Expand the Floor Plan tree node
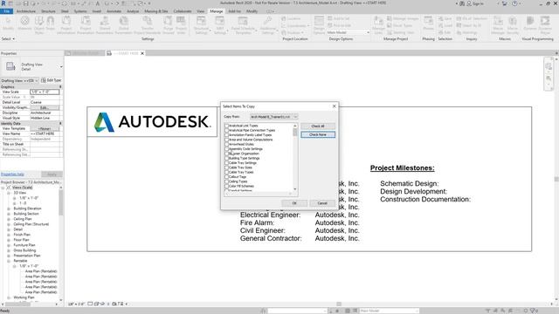This screenshot has width=559, height=314. (x=9, y=240)
